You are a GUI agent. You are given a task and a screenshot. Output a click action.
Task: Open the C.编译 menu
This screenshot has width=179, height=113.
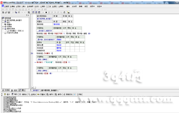click(43, 7)
